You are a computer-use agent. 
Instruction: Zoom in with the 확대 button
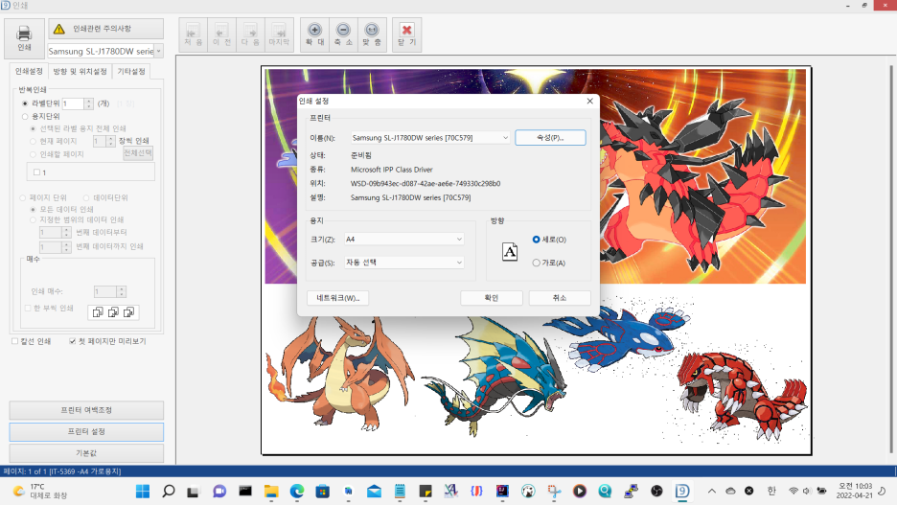tap(314, 34)
